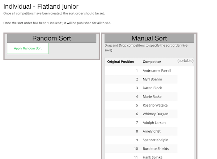This screenshot has height=159, width=217.
Task: Click on Spencer Koelpin's row
Action: tap(156, 140)
